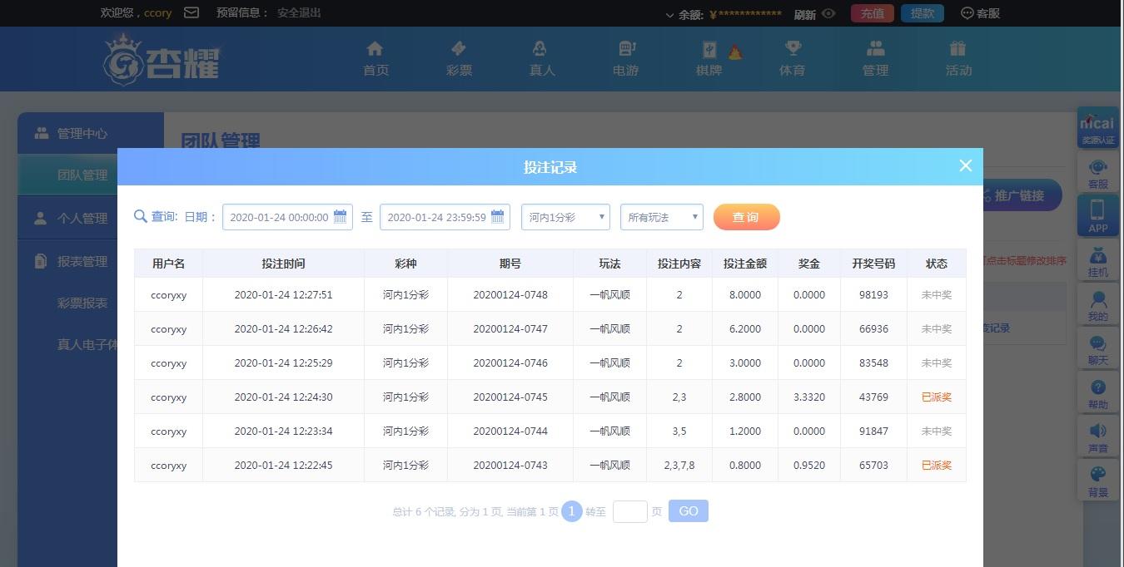This screenshot has width=1124, height=567.
Task: Open calendar picker for end date
Action: pos(497,217)
